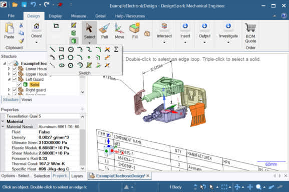Click the Undo arrow in title bar

point(33,5)
